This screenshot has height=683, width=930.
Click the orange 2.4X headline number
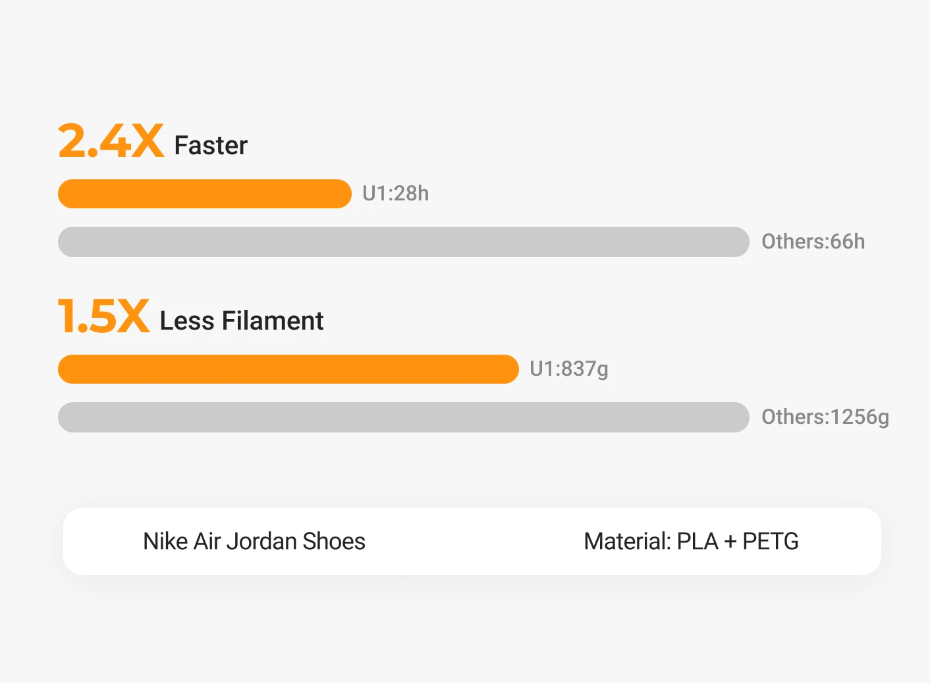click(111, 140)
